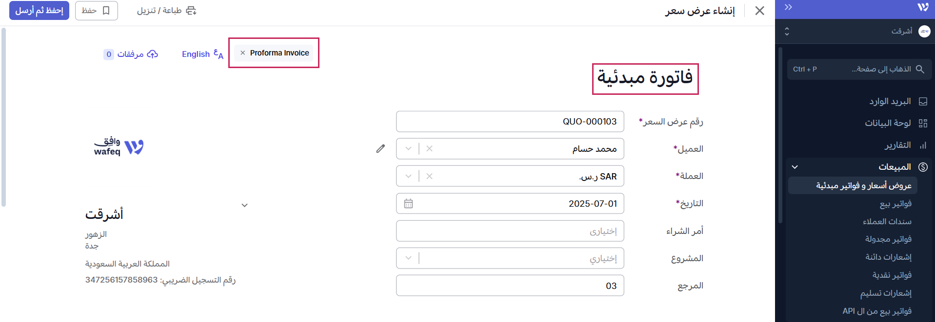Click the purchase order input field
Screen dimensions: 935x322
510,231
